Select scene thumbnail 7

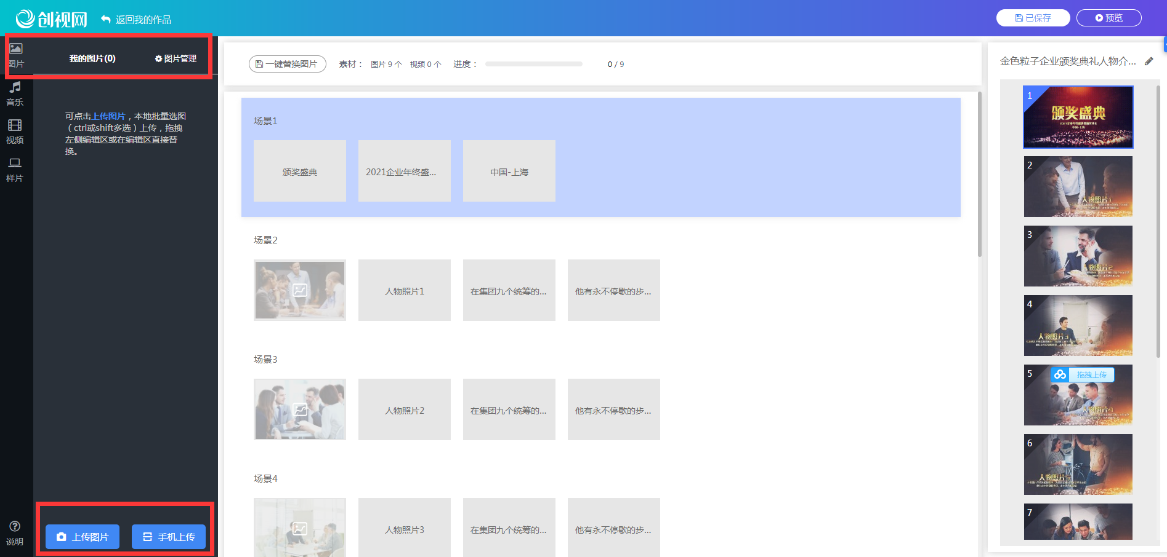tap(1078, 522)
